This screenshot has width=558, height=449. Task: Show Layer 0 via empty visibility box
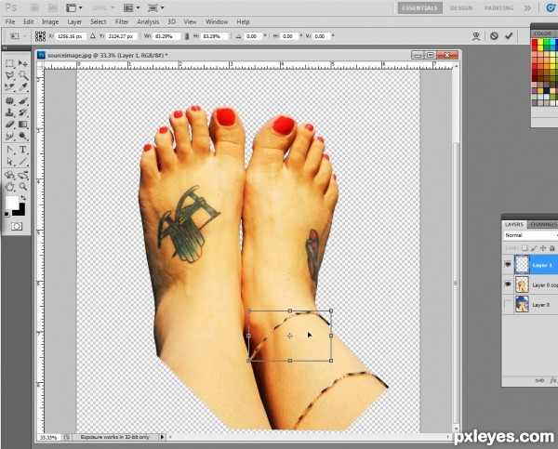click(x=508, y=305)
